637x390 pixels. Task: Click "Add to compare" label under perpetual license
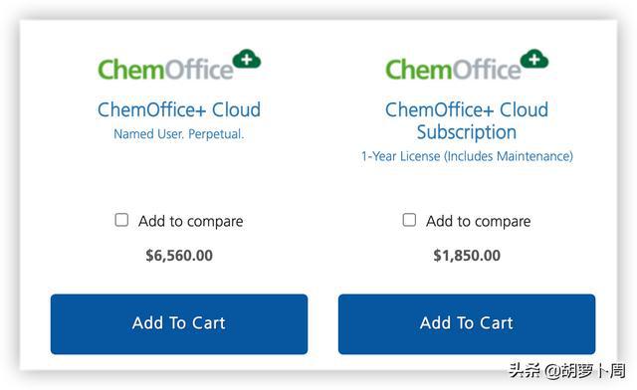click(x=190, y=222)
